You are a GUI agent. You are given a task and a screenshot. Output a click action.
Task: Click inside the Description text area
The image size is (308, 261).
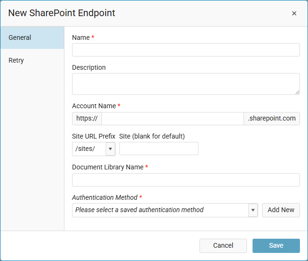(x=186, y=84)
